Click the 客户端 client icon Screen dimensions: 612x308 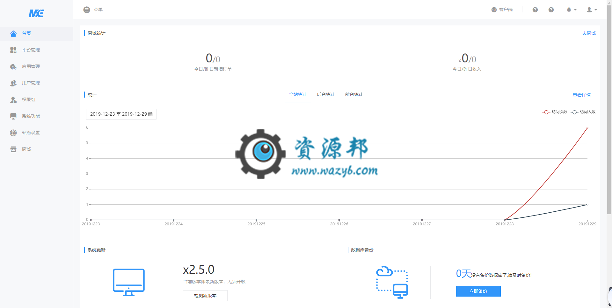pos(494,10)
